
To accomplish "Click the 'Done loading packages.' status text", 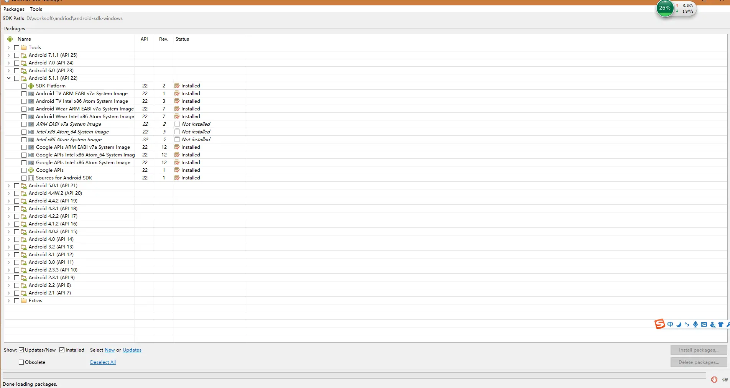I will [x=30, y=384].
